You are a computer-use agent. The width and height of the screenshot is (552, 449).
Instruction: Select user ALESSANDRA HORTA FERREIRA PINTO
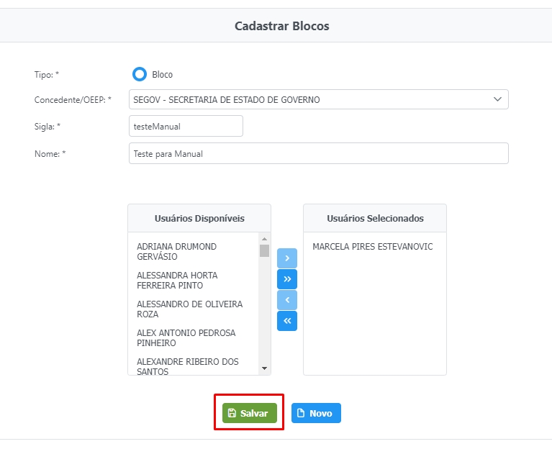tap(177, 280)
